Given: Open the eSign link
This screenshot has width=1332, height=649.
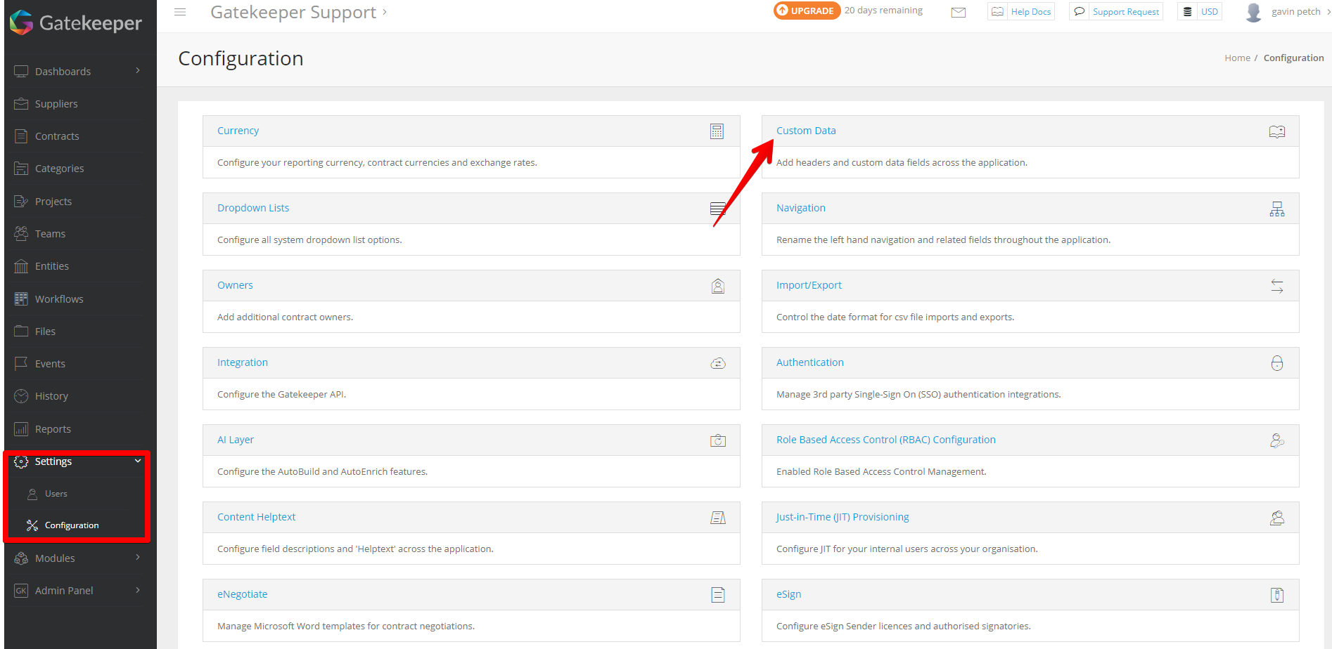Looking at the screenshot, I should click(x=788, y=594).
